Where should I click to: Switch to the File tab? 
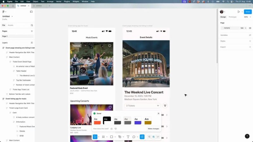(3, 25)
